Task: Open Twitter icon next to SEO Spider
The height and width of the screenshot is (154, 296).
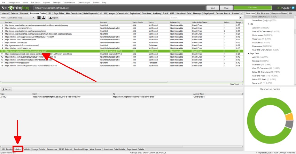Action: click(293, 8)
